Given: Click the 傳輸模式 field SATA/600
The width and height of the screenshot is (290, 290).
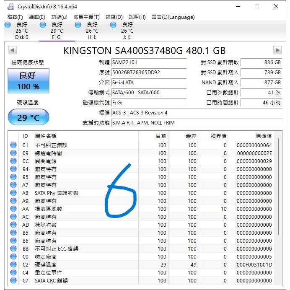Looking at the screenshot, I should click(x=149, y=92).
